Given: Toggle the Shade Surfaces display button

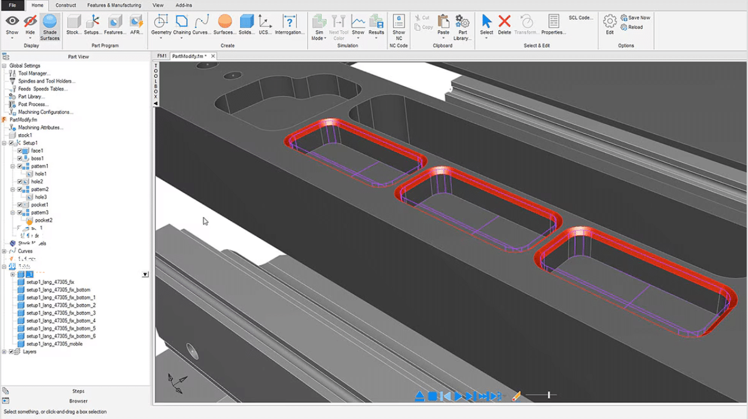Looking at the screenshot, I should [x=50, y=27].
